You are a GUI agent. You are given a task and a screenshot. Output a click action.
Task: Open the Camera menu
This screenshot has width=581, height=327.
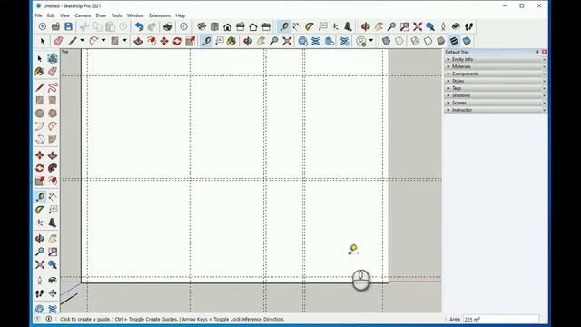(x=83, y=15)
